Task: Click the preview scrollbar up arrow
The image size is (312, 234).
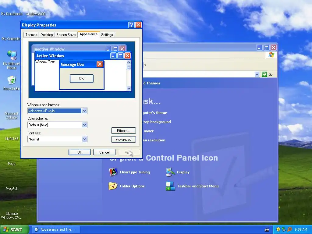Action: (129, 62)
